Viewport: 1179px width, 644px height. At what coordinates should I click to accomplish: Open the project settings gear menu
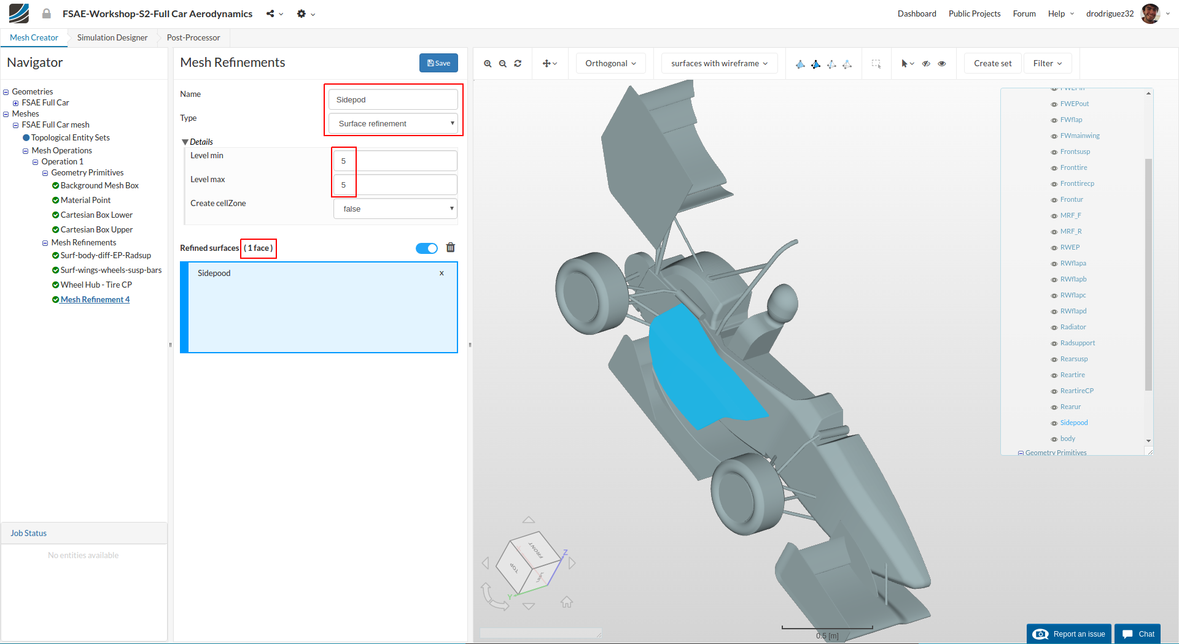click(306, 13)
